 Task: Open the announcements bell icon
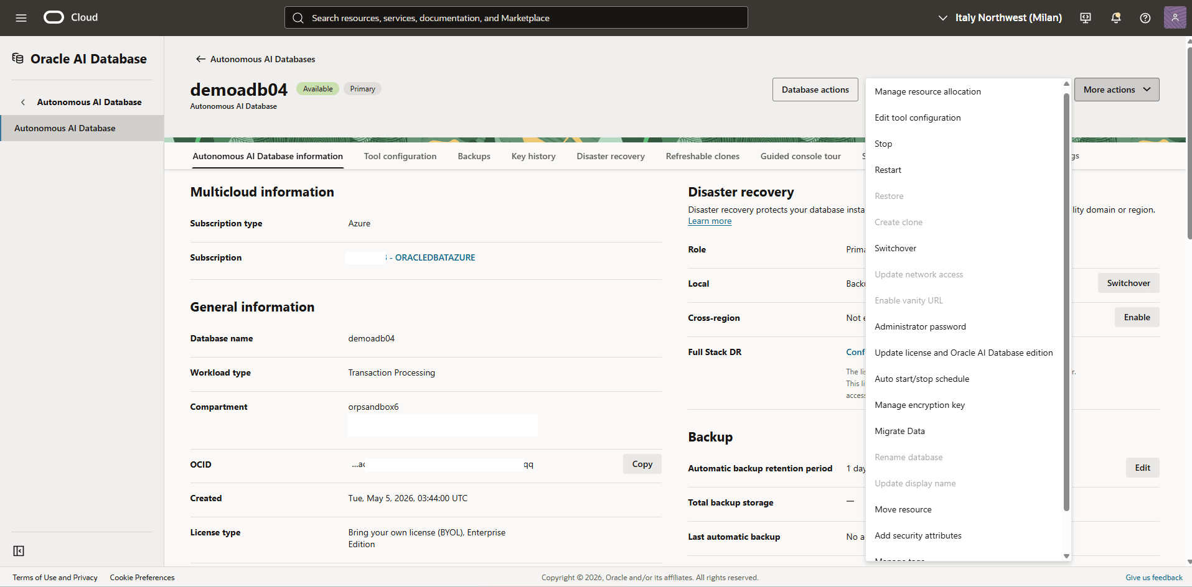1115,18
